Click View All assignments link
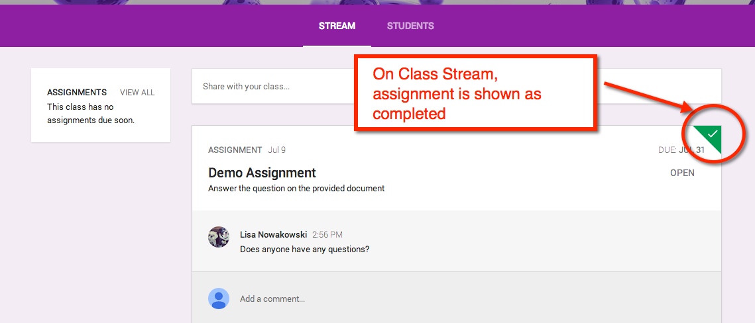This screenshot has height=323, width=755. 137,93
